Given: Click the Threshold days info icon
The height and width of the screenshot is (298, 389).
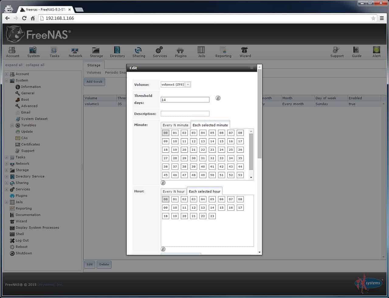Looking at the screenshot, I should click(218, 98).
